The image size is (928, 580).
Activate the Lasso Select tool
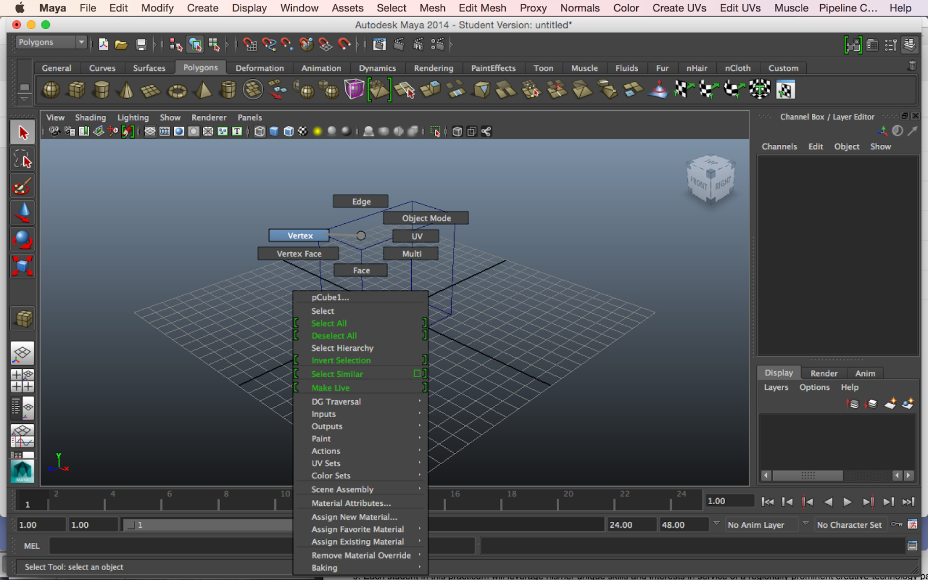coord(23,159)
